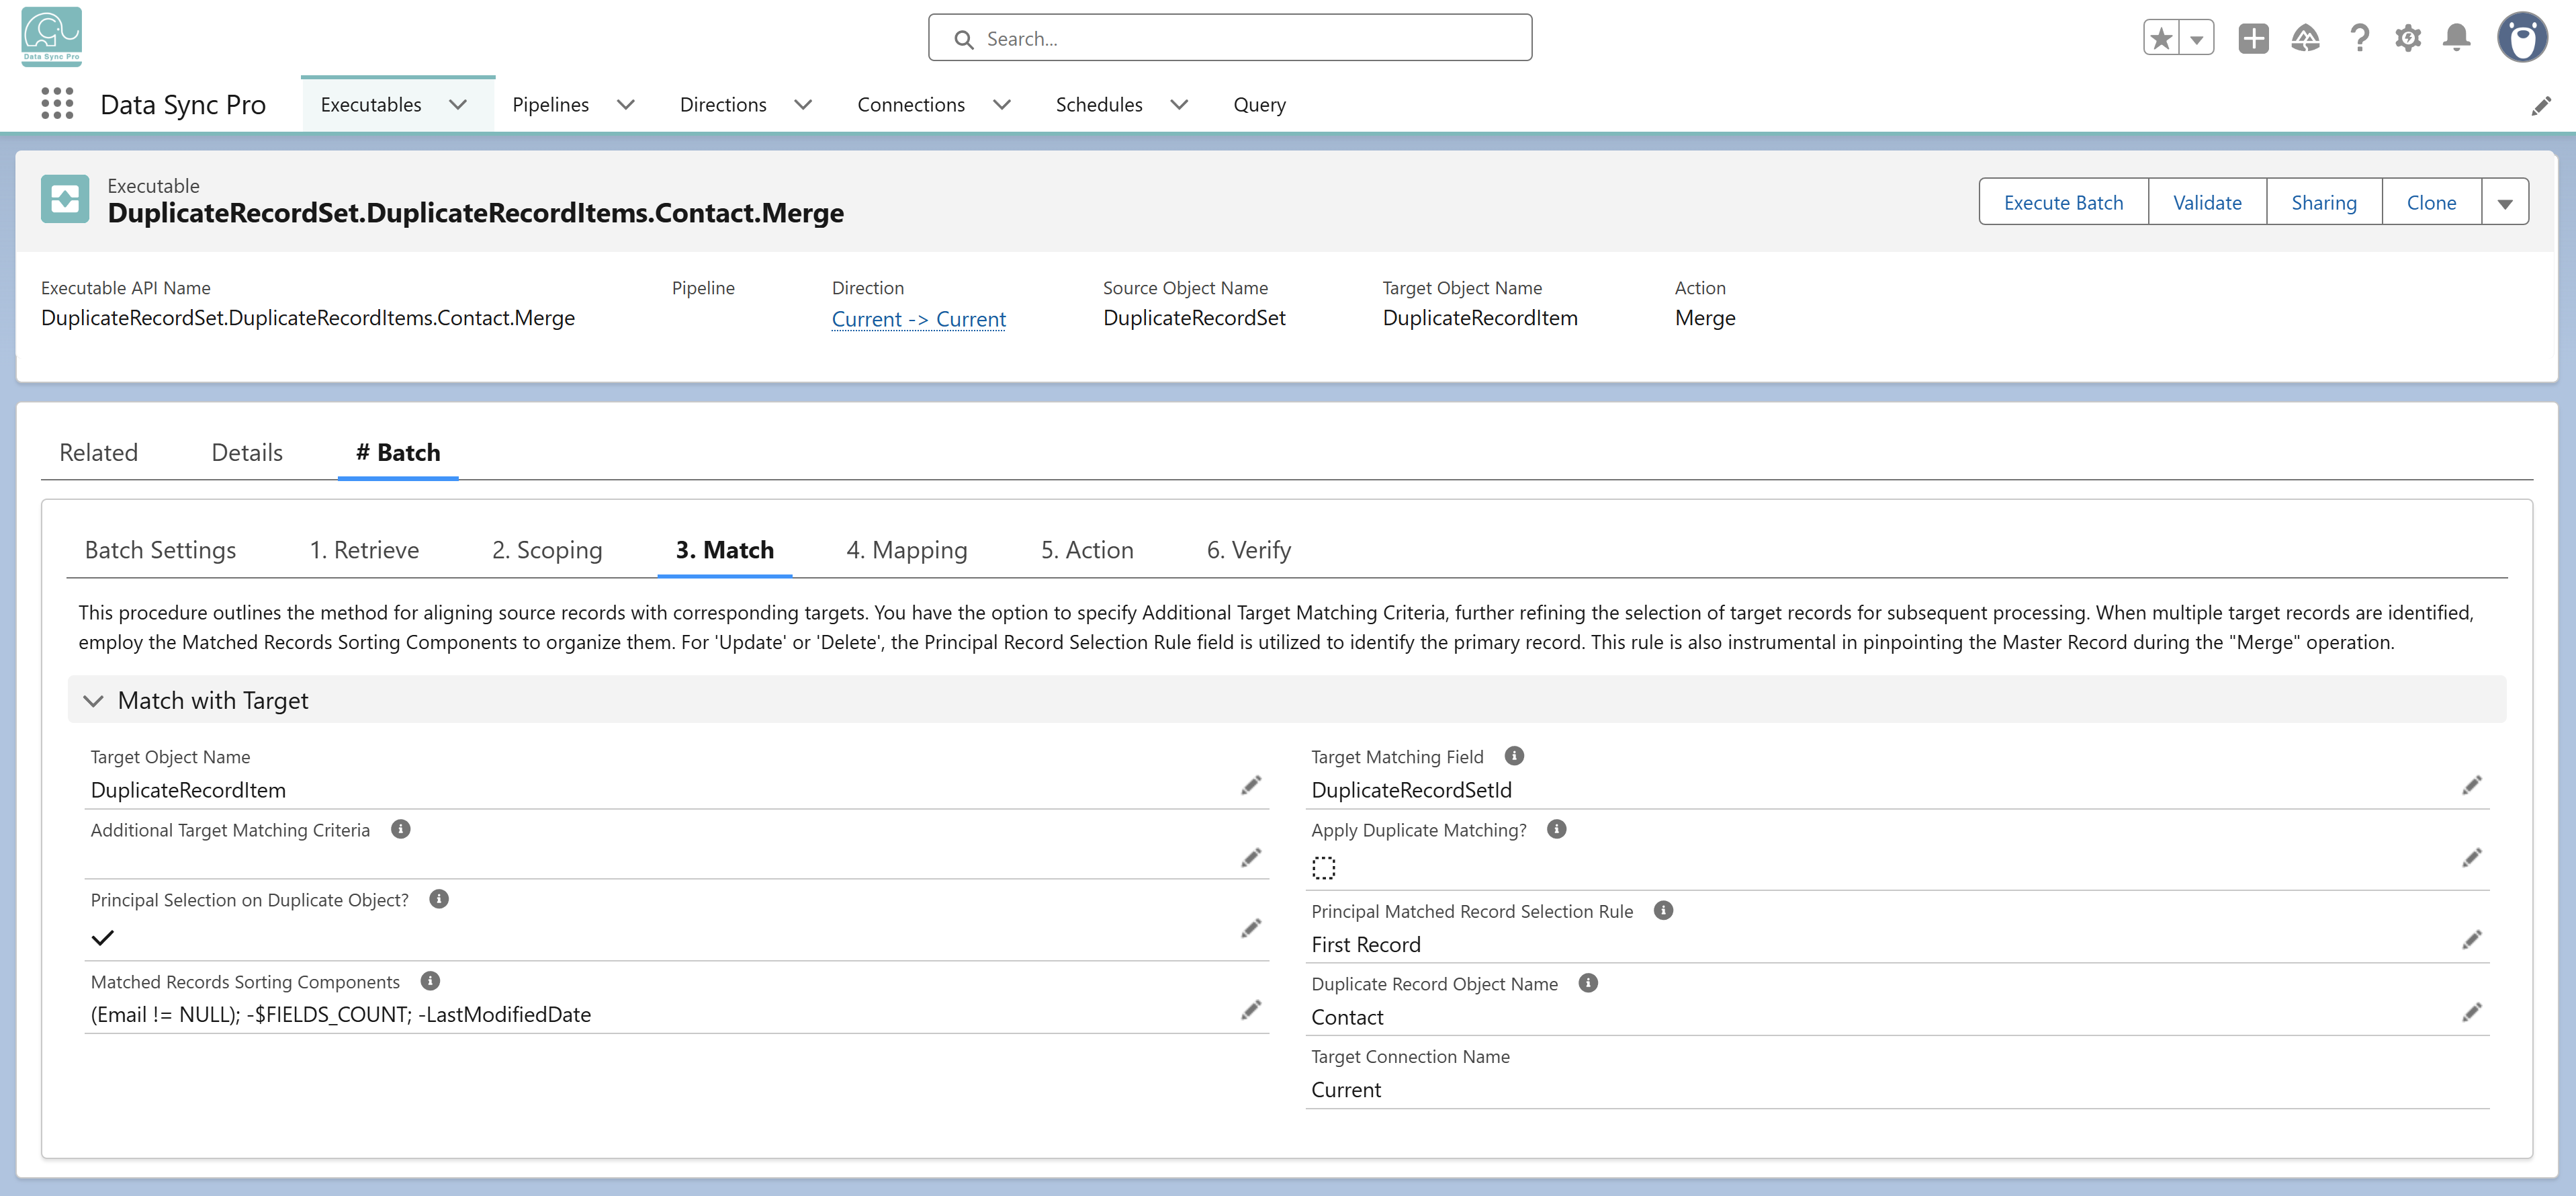Open the 5. Action sub-tab
Image resolution: width=2576 pixels, height=1196 pixels.
point(1087,550)
